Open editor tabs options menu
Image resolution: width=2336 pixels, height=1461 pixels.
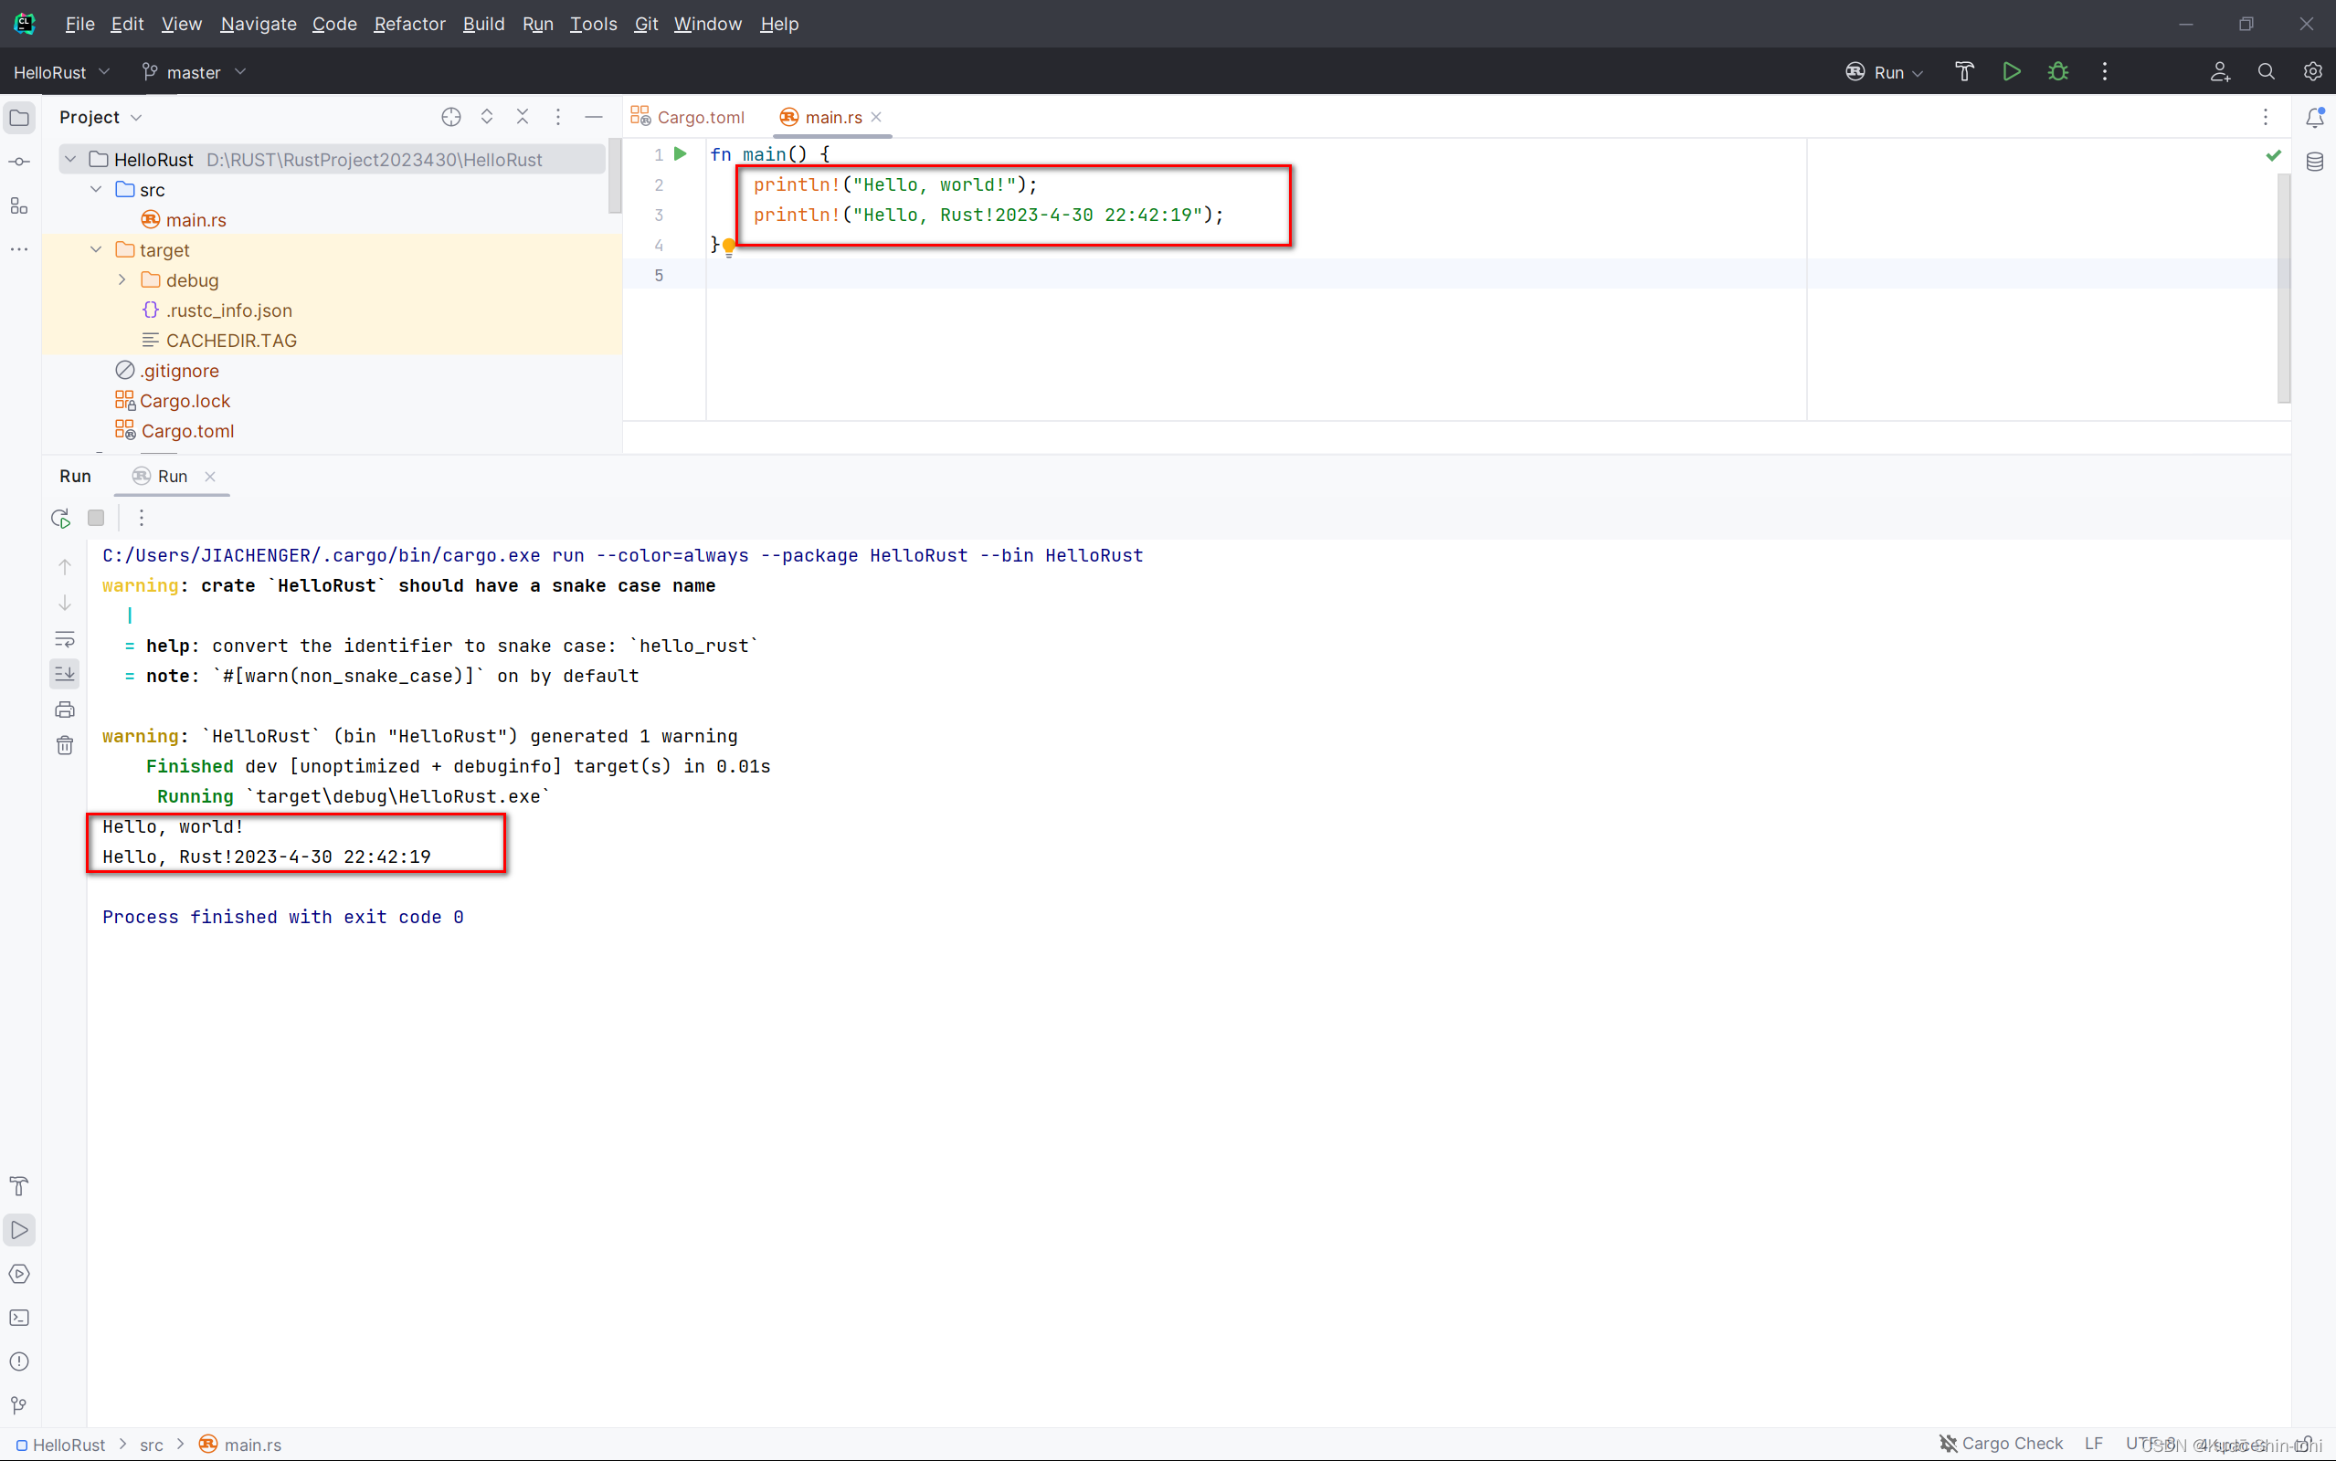(x=2266, y=117)
